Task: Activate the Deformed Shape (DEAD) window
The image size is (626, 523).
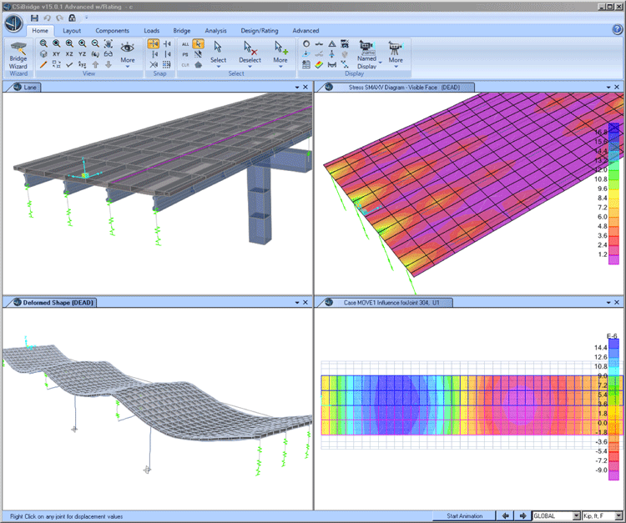Action: [x=50, y=301]
